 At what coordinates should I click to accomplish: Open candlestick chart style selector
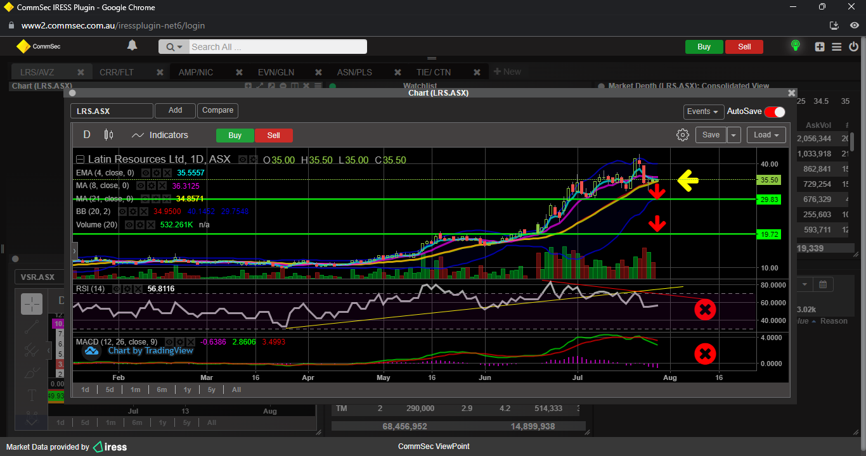tap(108, 135)
